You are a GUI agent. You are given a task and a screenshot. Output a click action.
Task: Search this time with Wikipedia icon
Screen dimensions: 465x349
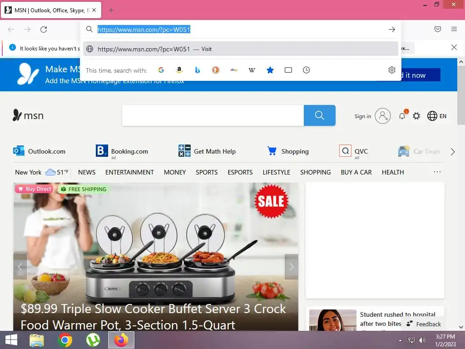point(252,70)
